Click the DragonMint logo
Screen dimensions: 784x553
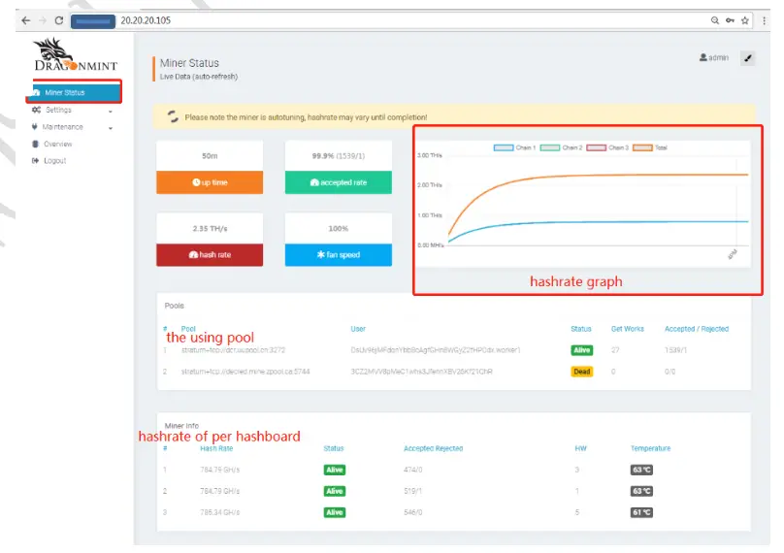[76, 54]
